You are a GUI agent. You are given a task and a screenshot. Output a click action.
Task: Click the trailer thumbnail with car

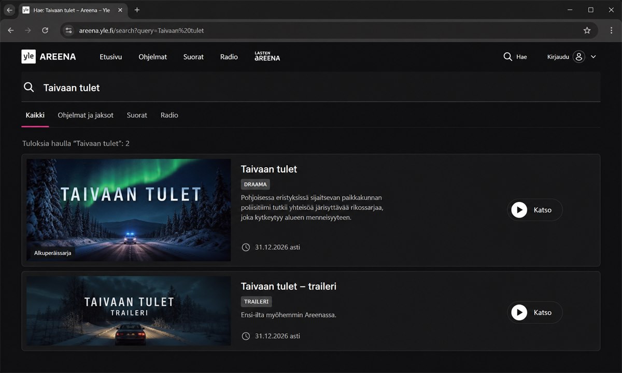coord(129,311)
